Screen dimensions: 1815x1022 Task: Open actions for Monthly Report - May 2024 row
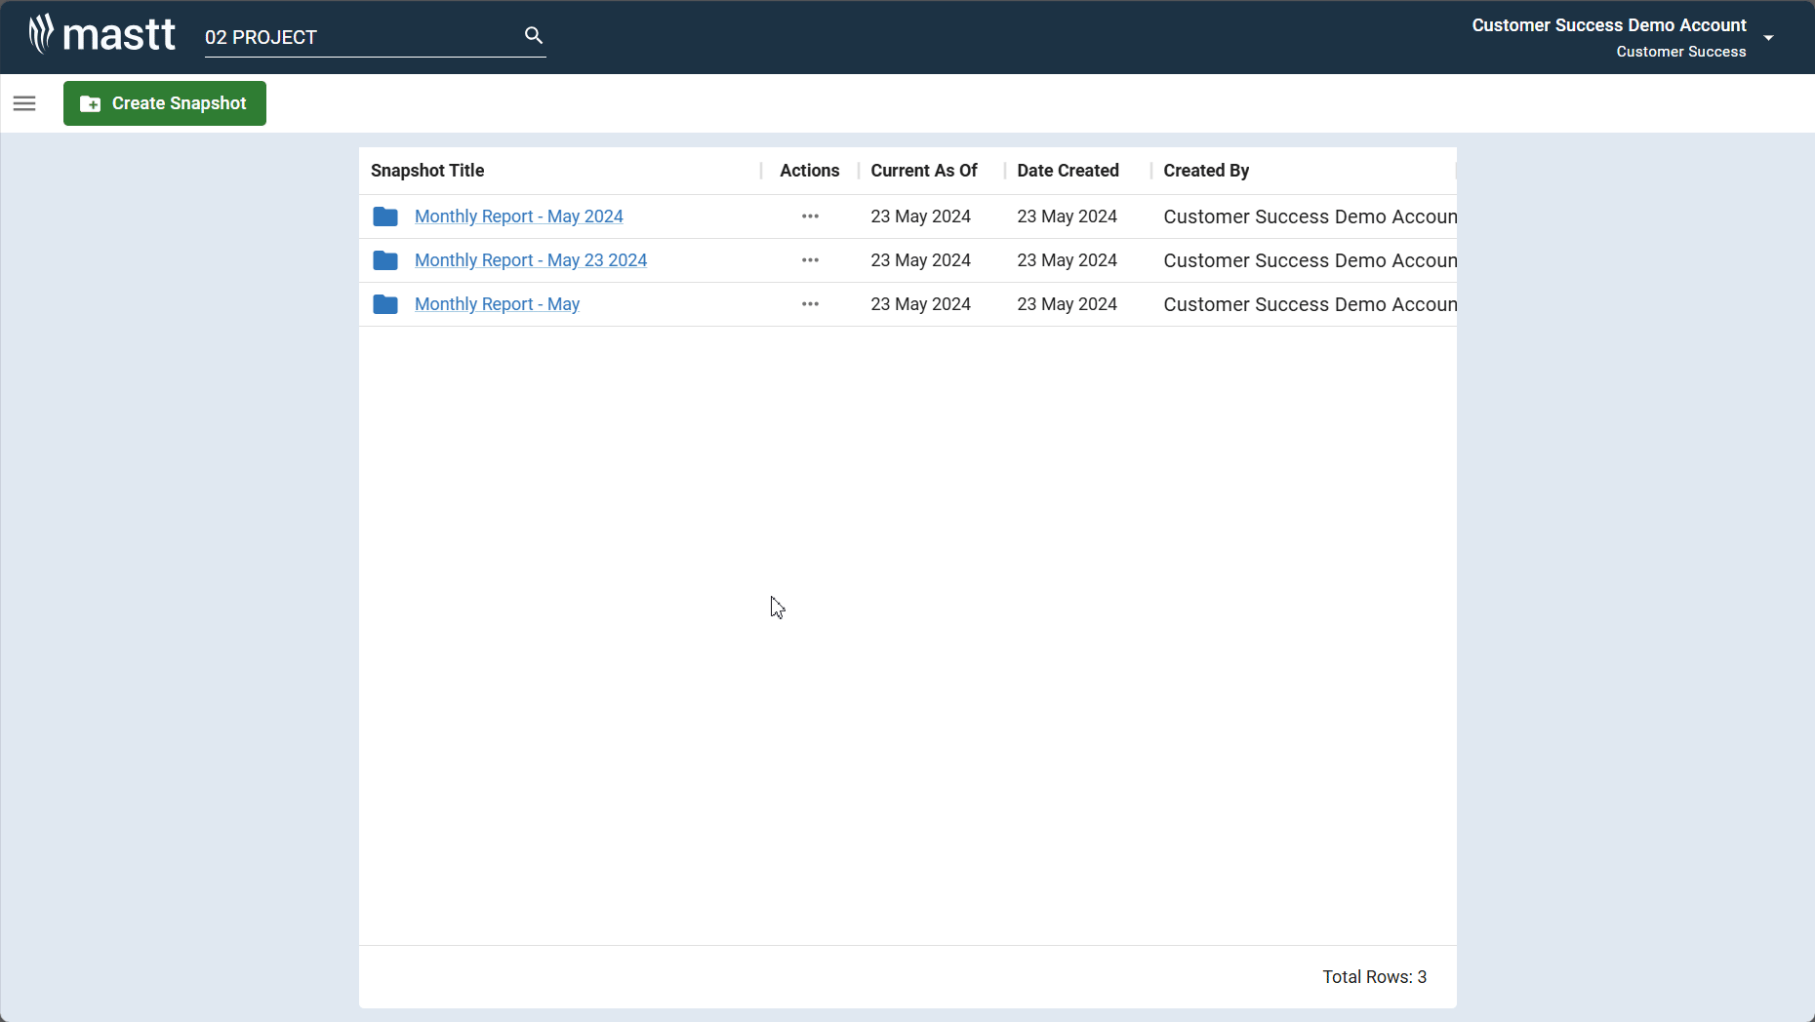click(810, 216)
